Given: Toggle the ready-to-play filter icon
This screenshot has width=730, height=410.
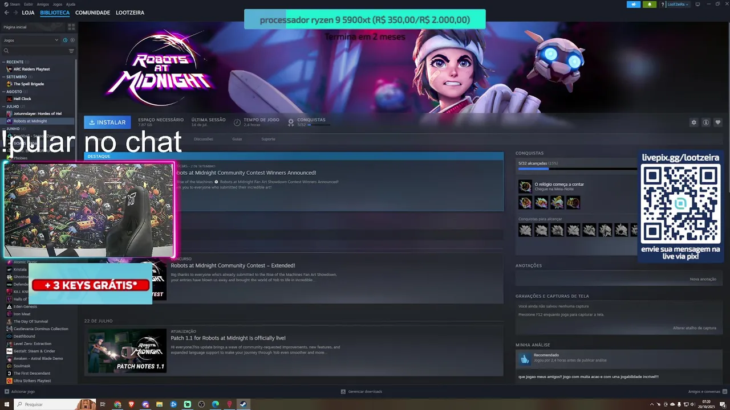Looking at the screenshot, I should (x=72, y=40).
